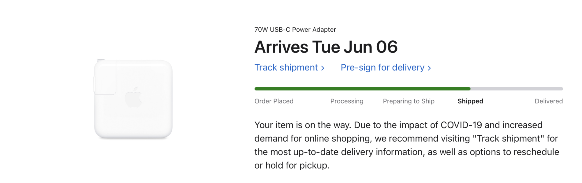Image resolution: width=582 pixels, height=183 pixels.
Task: Open the Pre-sign for delivery link
Action: (386, 68)
